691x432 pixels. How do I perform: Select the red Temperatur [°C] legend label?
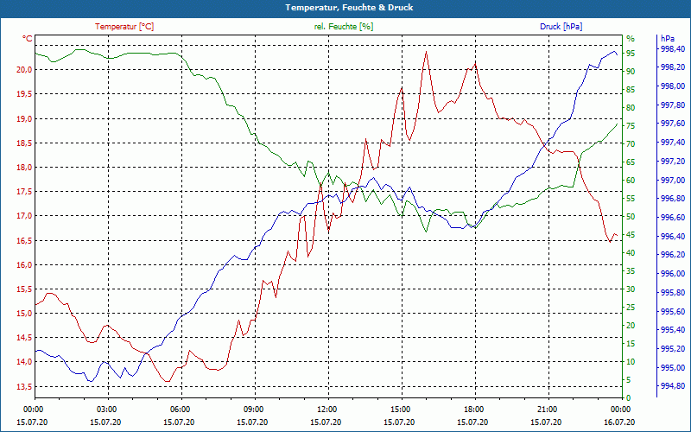[124, 27]
